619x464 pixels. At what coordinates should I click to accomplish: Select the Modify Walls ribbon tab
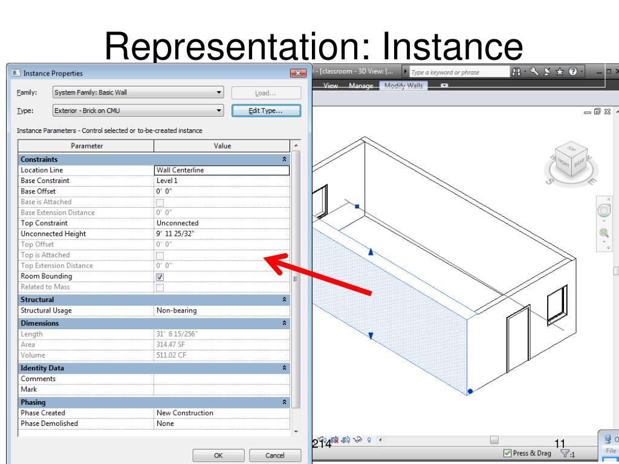(x=403, y=85)
